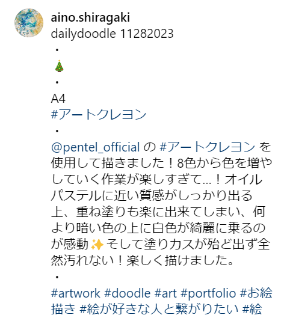Image resolution: width=287 pixels, height=318 pixels.
Task: Click the line ending 楽しく描けました。
Action: tap(142, 261)
